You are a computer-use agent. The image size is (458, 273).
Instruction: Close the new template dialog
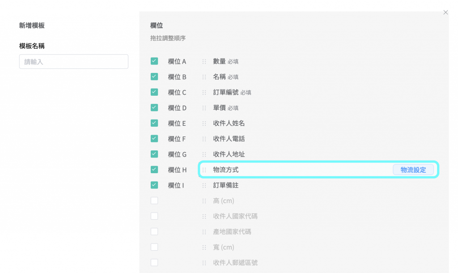click(x=445, y=13)
